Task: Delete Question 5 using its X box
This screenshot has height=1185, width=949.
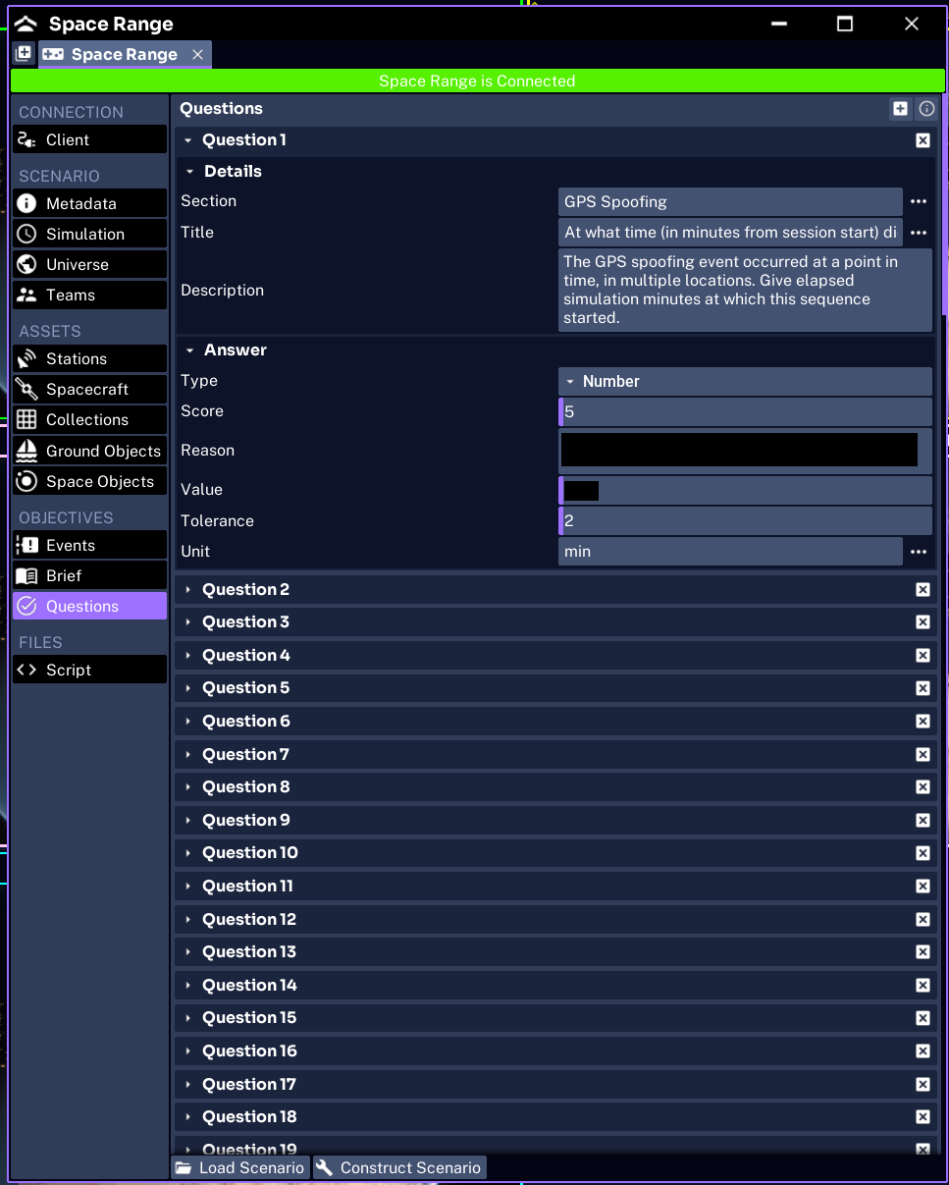Action: pos(923,688)
